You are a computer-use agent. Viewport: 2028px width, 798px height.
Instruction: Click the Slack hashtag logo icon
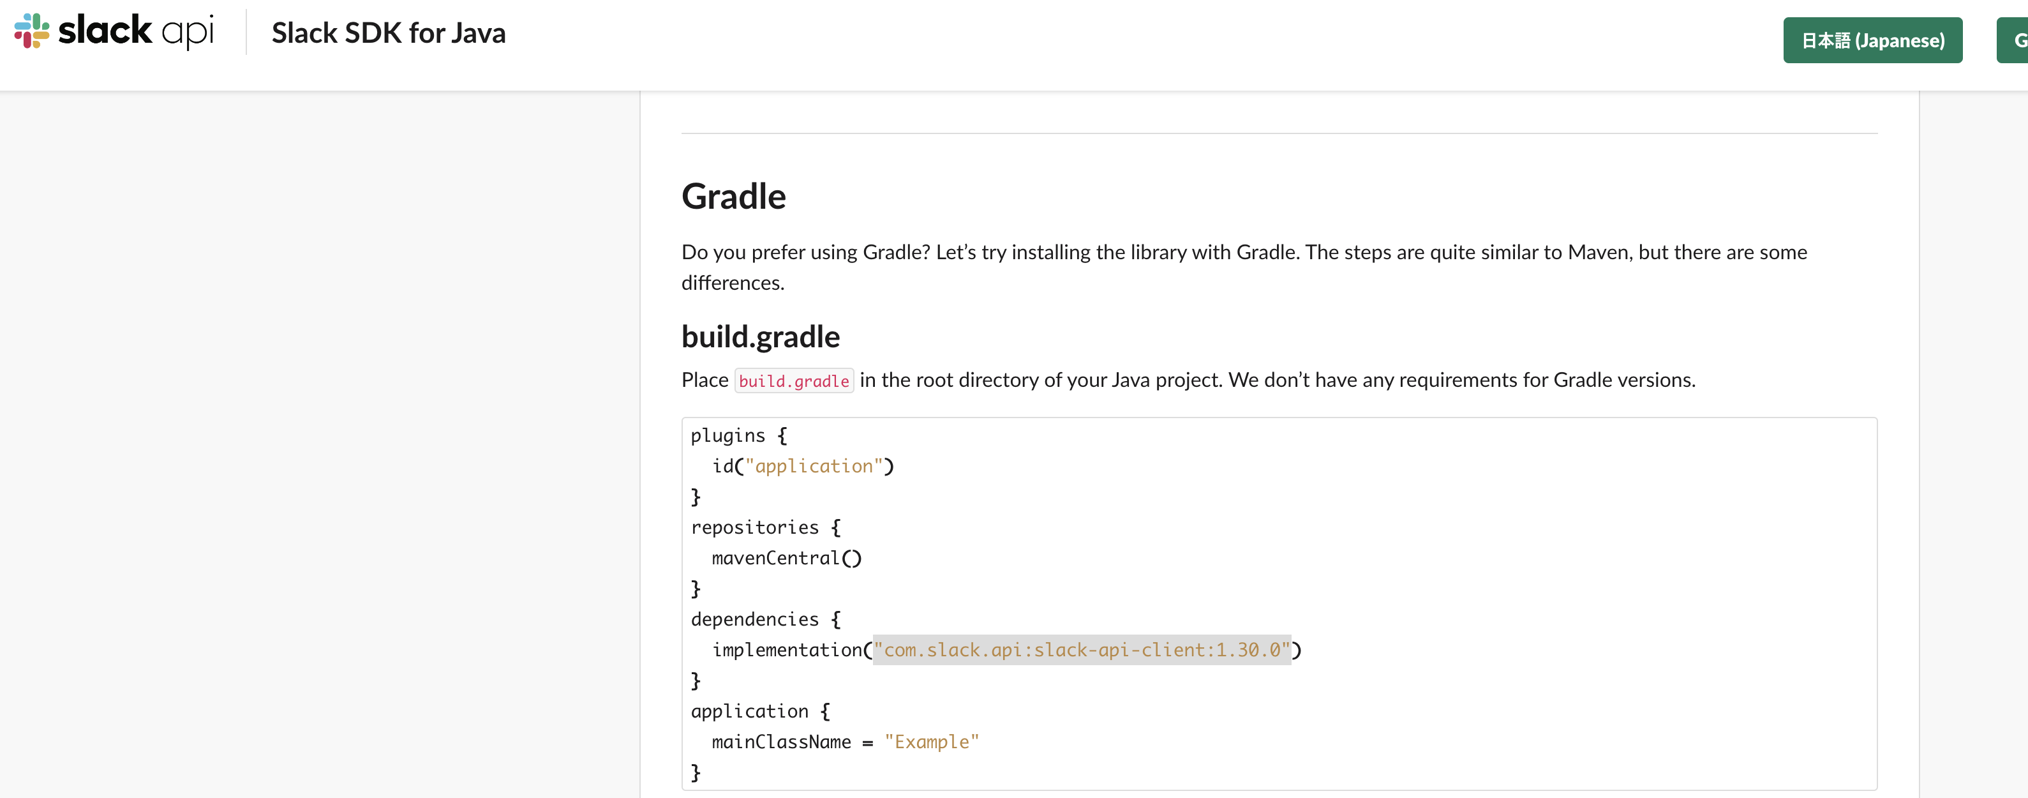[x=31, y=31]
